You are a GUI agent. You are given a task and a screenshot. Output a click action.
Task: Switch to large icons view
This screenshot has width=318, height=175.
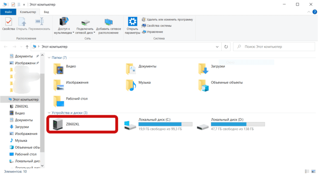[313, 172]
